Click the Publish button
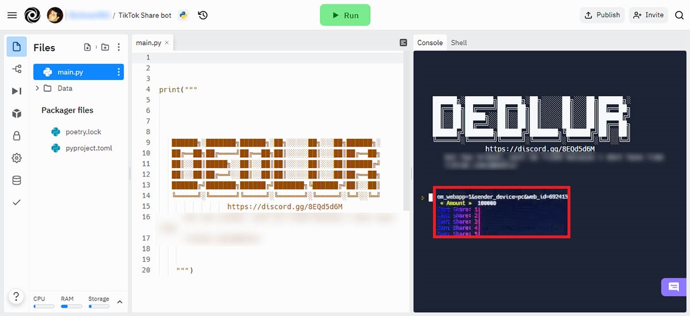The height and width of the screenshot is (316, 690). pyautogui.click(x=602, y=15)
